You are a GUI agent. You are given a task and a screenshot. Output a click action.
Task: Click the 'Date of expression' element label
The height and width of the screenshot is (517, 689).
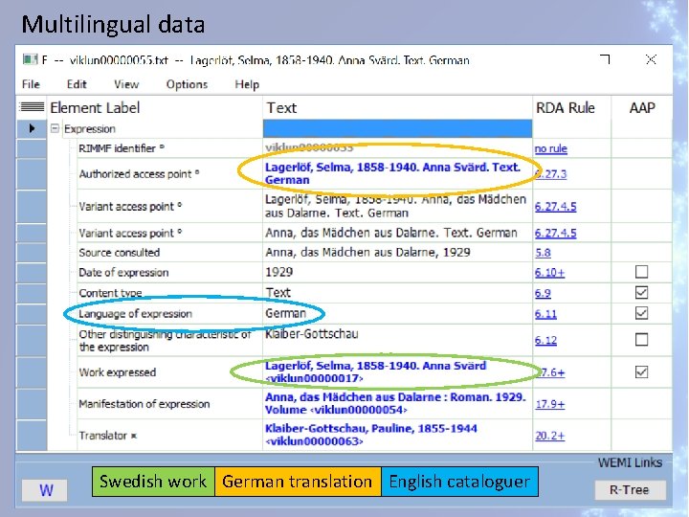[x=123, y=272]
